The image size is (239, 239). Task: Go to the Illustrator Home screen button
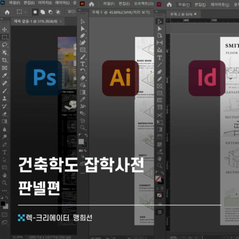[91, 4]
